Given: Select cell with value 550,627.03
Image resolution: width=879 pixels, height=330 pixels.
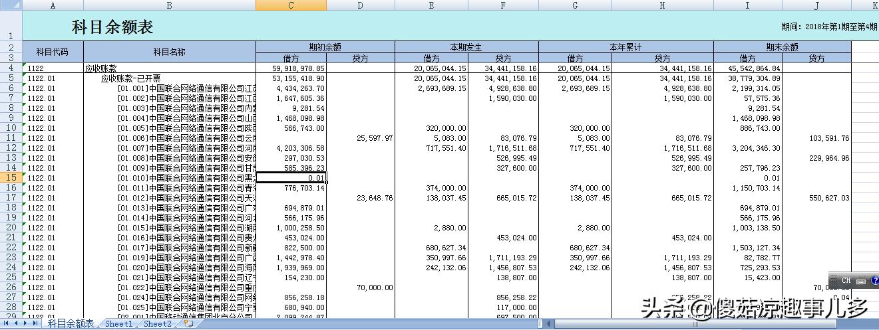Looking at the screenshot, I should [x=816, y=197].
